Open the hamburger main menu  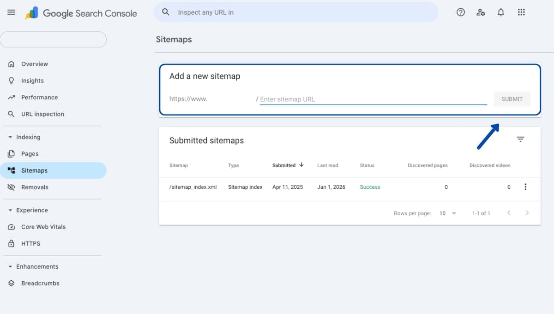pyautogui.click(x=12, y=12)
